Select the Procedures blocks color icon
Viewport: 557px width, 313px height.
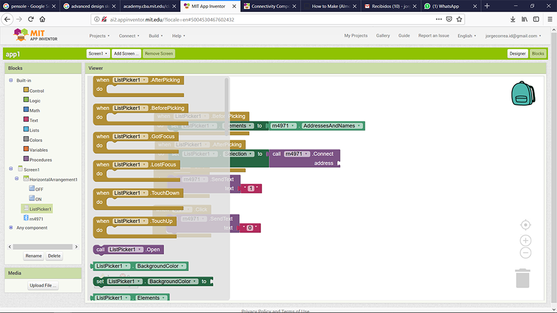pos(26,159)
